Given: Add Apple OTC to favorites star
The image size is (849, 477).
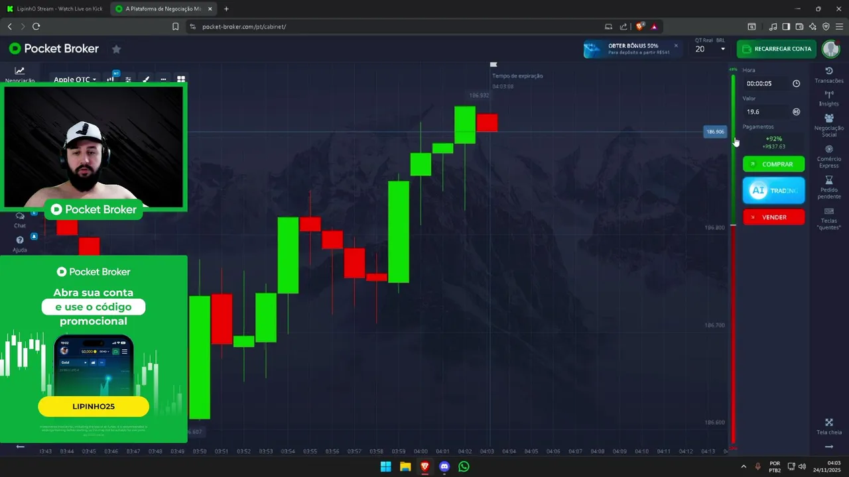Looking at the screenshot, I should click(116, 49).
